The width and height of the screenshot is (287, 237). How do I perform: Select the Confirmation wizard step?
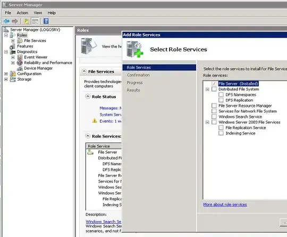pyautogui.click(x=138, y=75)
